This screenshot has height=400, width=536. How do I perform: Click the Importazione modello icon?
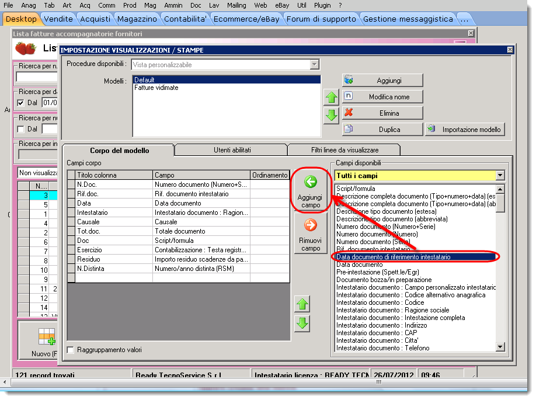[431, 128]
